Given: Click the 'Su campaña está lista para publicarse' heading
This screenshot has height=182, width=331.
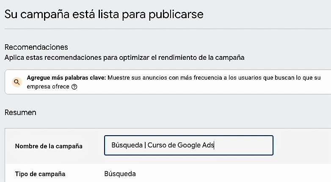Looking at the screenshot, I should pos(104,14).
